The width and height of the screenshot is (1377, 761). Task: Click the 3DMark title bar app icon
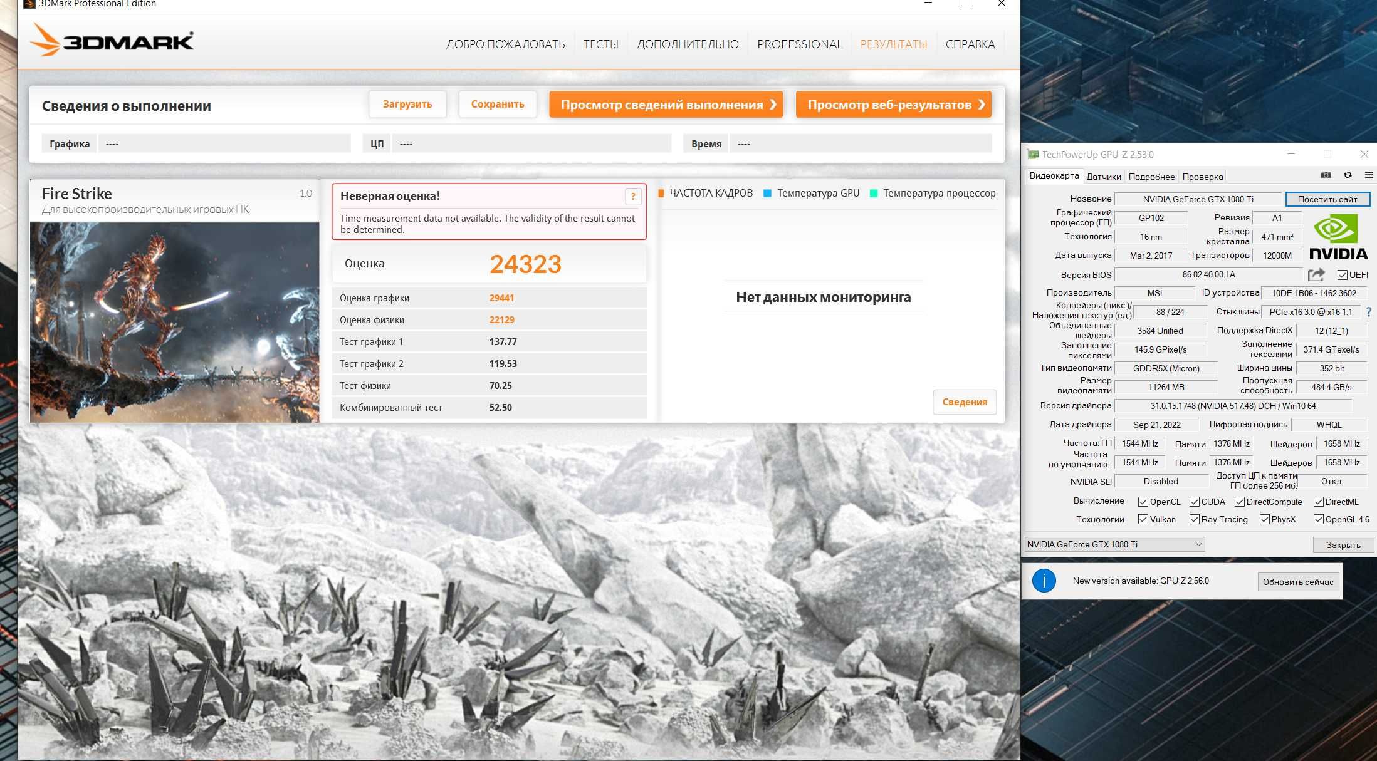click(29, 4)
